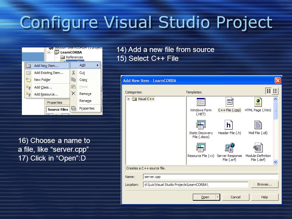The height and width of the screenshot is (219, 292).
Task: Choose New Folder from submenu
Action: pyautogui.click(x=47, y=80)
